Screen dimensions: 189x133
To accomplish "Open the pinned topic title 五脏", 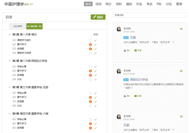I will (x=133, y=37).
